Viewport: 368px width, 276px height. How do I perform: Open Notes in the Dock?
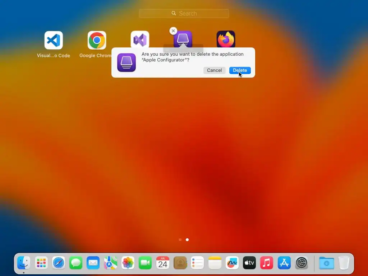[x=215, y=263]
